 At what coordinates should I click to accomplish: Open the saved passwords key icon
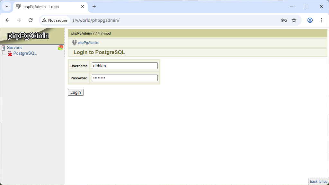tap(283, 20)
